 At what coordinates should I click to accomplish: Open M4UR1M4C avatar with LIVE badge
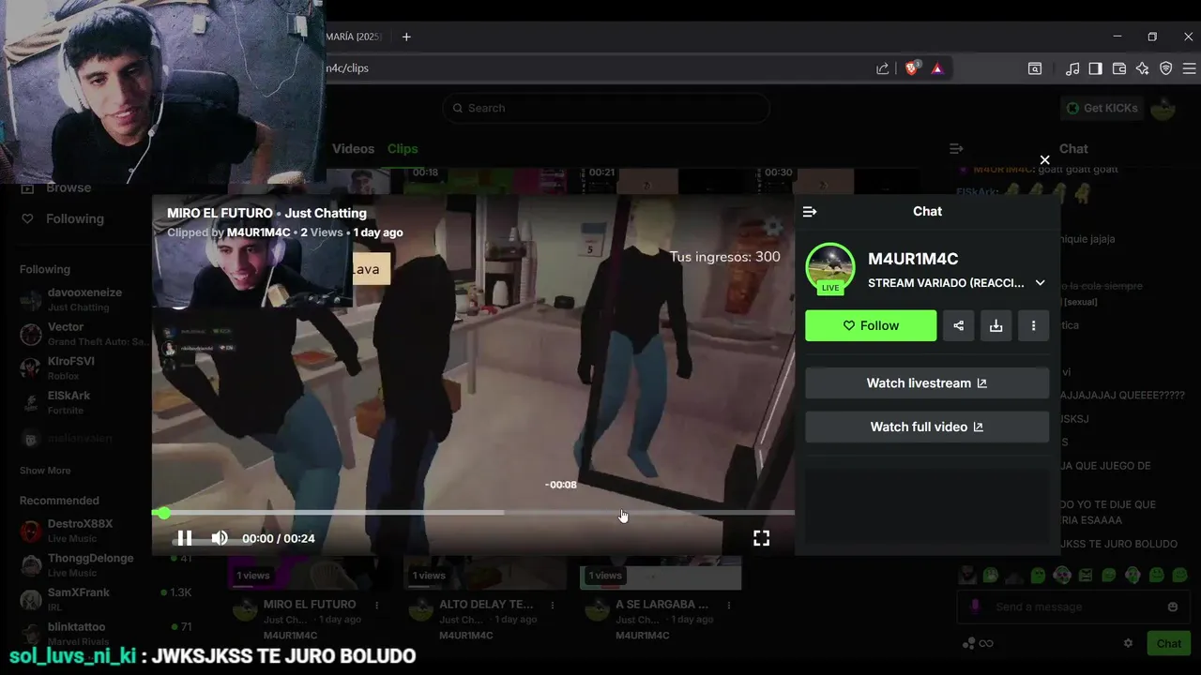pos(830,268)
